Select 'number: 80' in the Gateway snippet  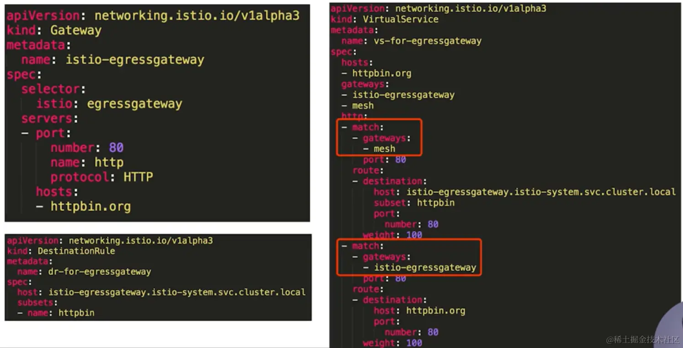87,148
